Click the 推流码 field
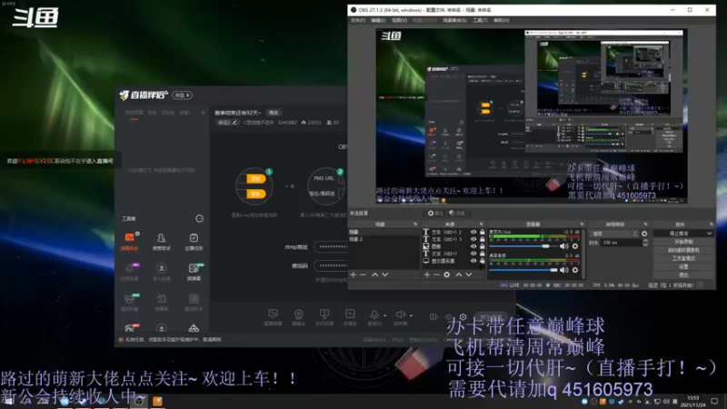 (x=331, y=265)
